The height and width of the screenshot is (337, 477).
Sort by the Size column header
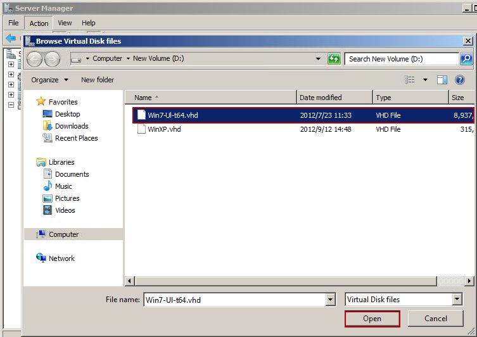tap(462, 98)
